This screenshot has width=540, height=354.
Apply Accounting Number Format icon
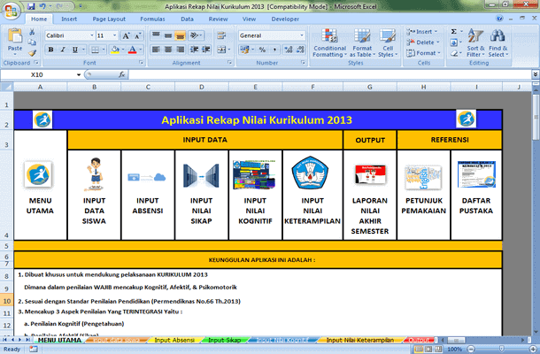(x=244, y=50)
